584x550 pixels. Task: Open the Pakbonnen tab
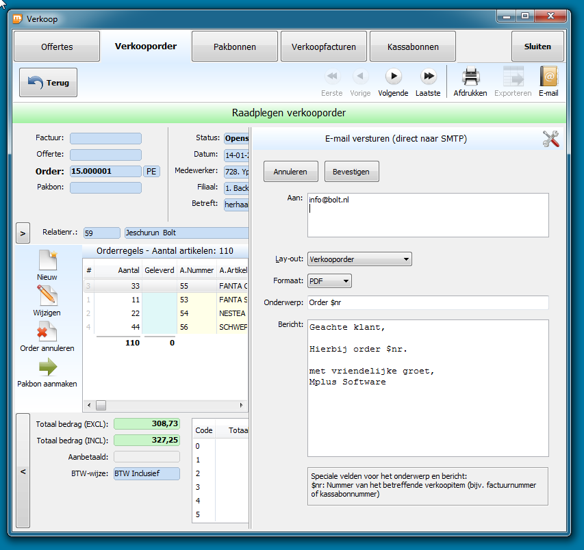(235, 47)
